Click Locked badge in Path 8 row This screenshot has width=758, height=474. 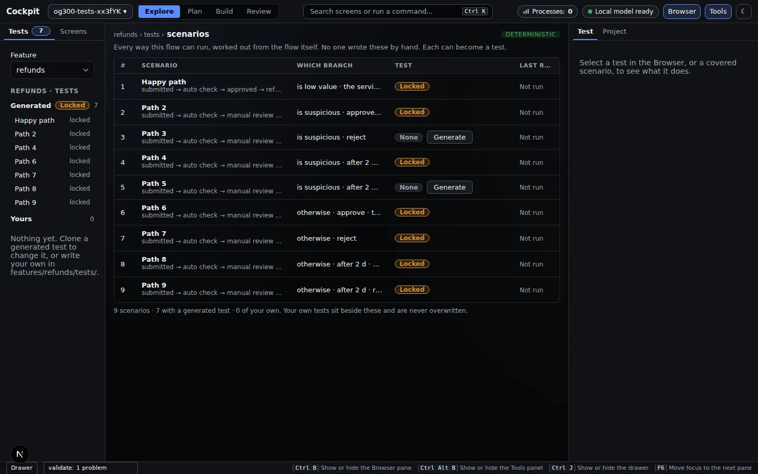pos(412,264)
